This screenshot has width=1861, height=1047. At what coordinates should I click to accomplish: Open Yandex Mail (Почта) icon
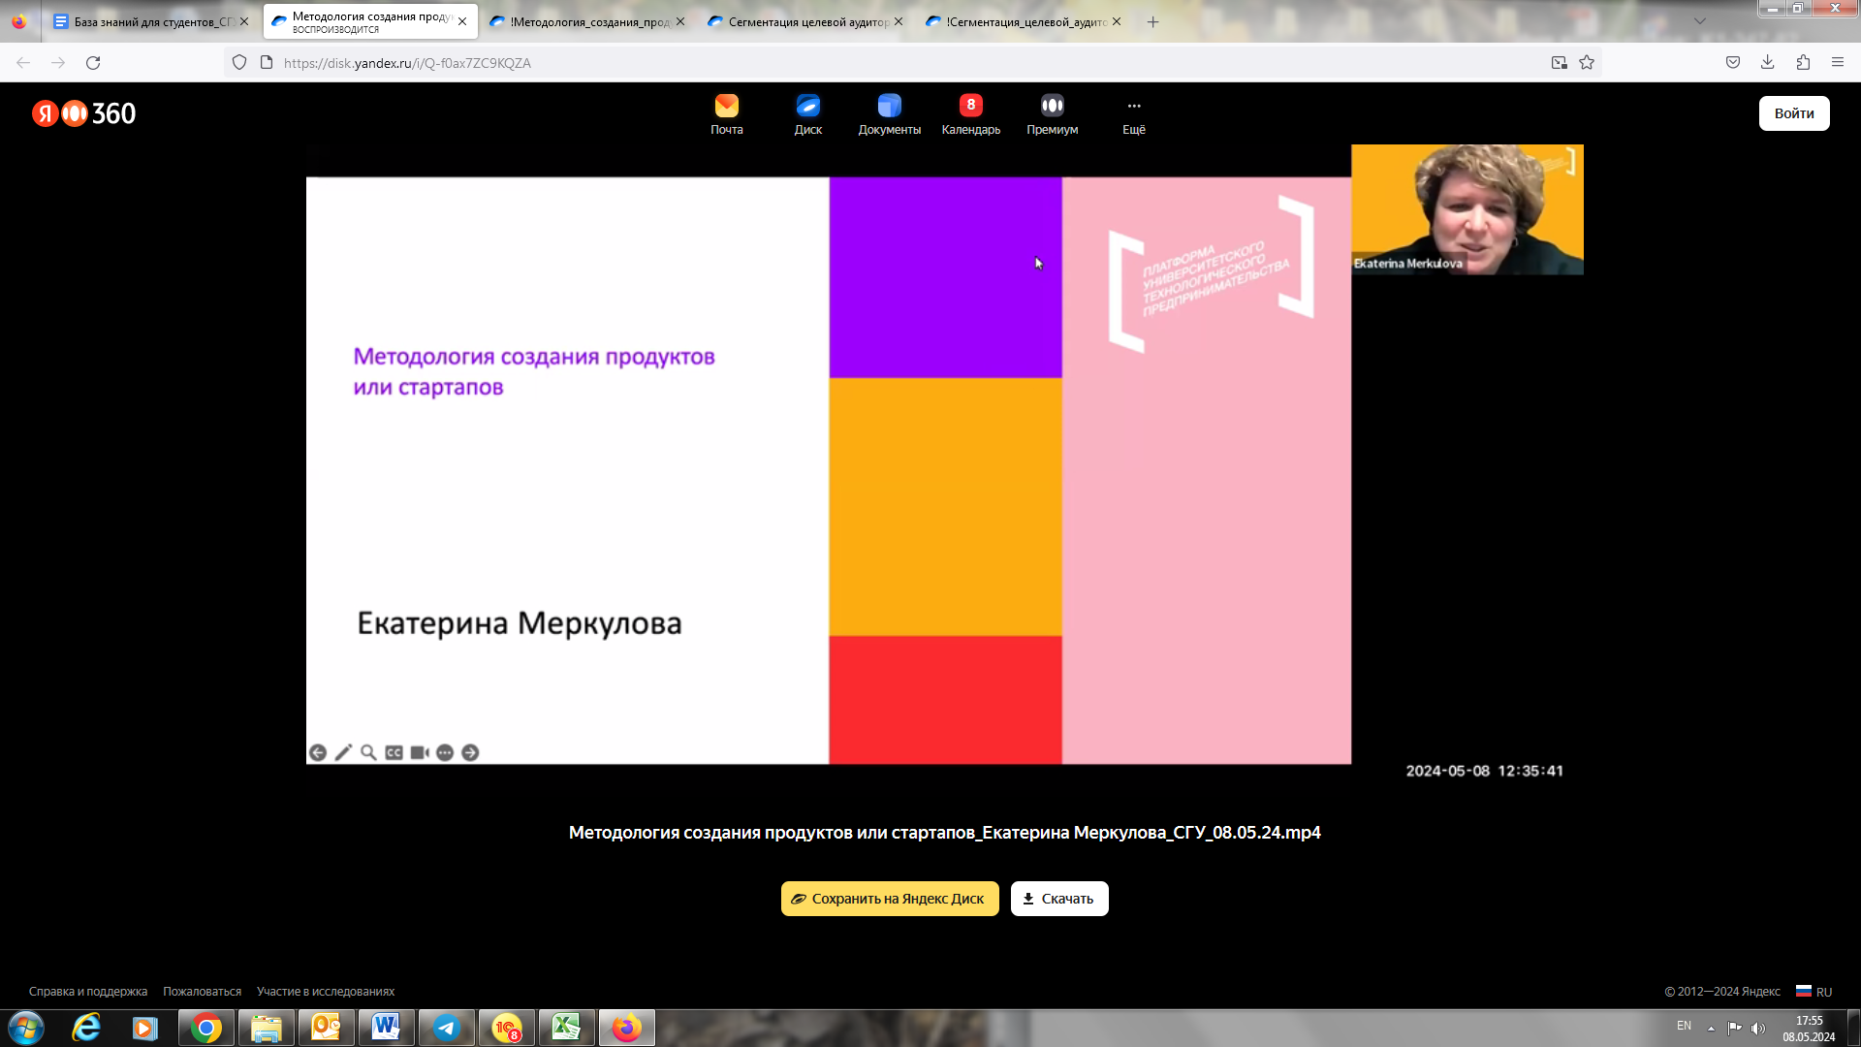(726, 106)
